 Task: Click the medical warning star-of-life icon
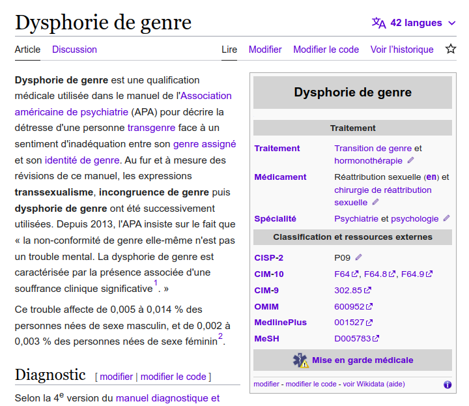300,360
